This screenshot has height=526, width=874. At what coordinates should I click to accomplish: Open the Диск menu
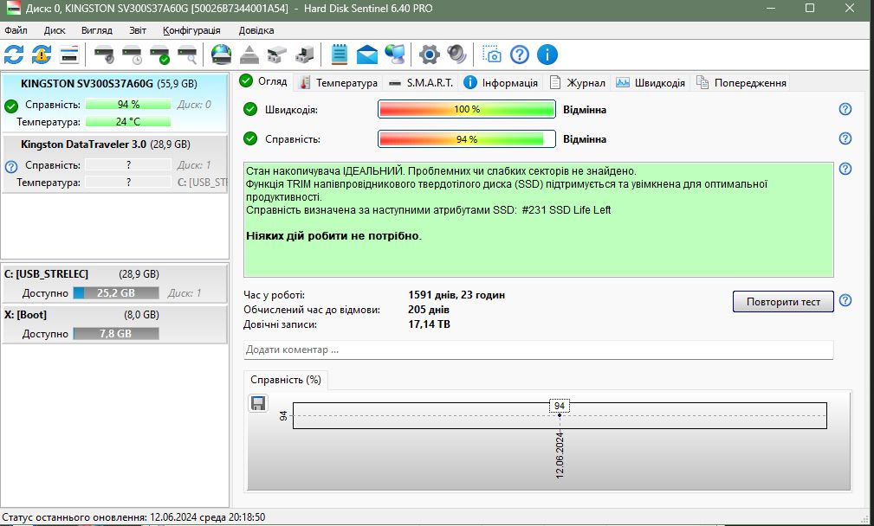point(55,30)
